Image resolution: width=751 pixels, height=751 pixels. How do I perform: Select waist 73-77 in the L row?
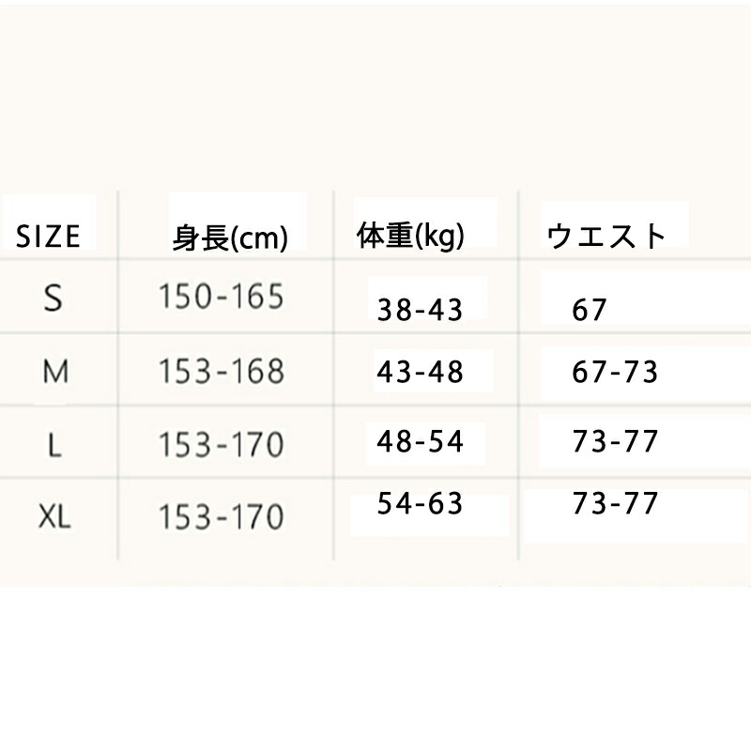[615, 441]
